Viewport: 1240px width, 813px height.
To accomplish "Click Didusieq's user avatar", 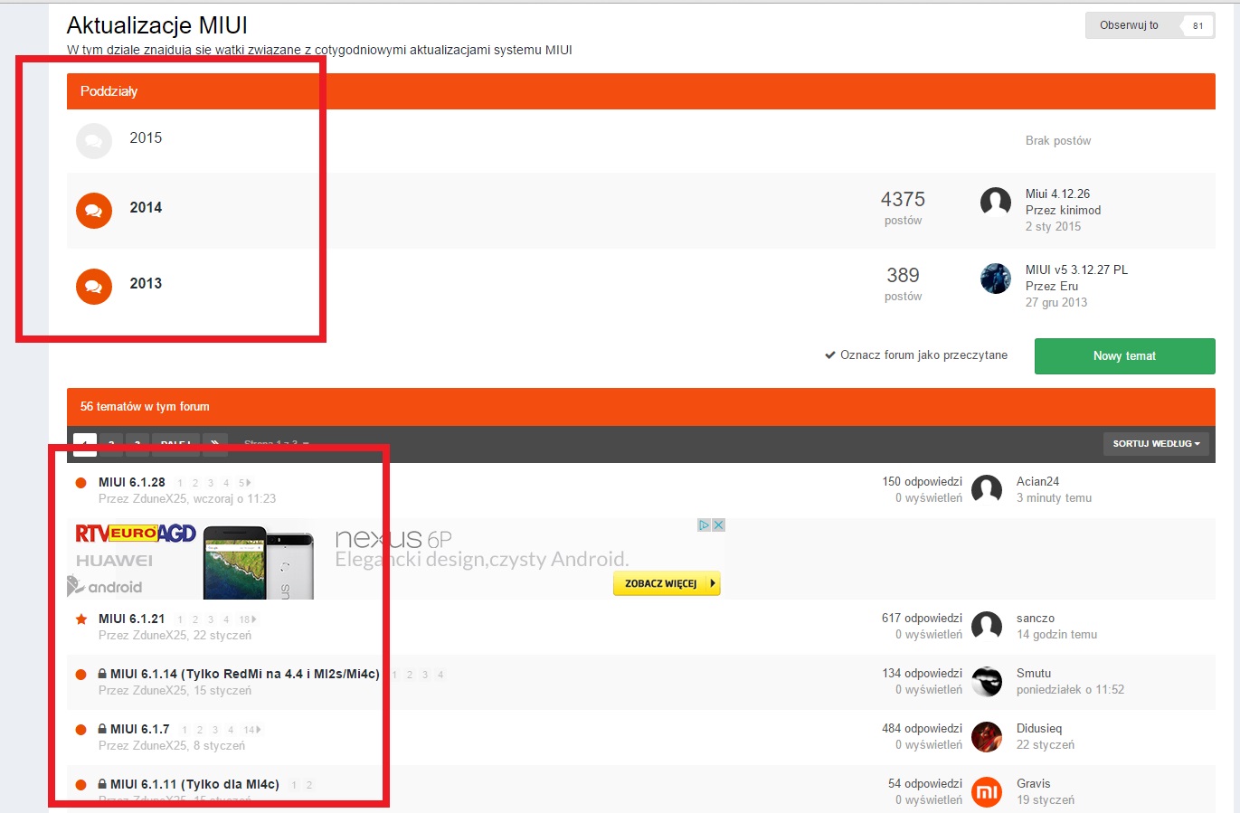I will click(x=986, y=737).
